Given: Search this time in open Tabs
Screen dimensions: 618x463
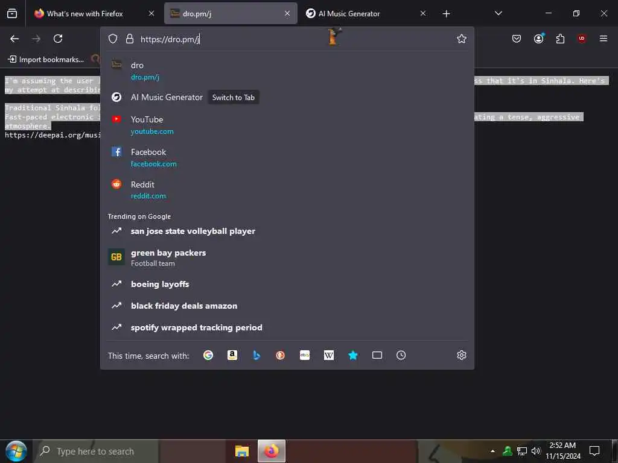Looking at the screenshot, I should tap(377, 355).
